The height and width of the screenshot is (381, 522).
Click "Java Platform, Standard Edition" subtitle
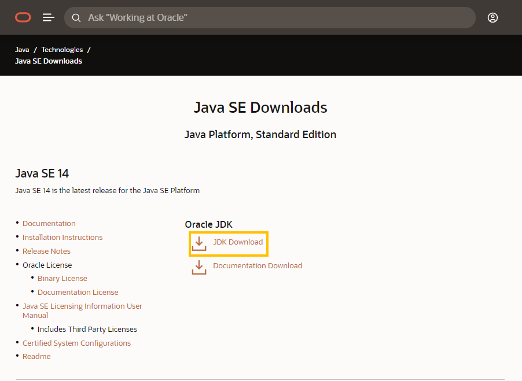point(260,135)
